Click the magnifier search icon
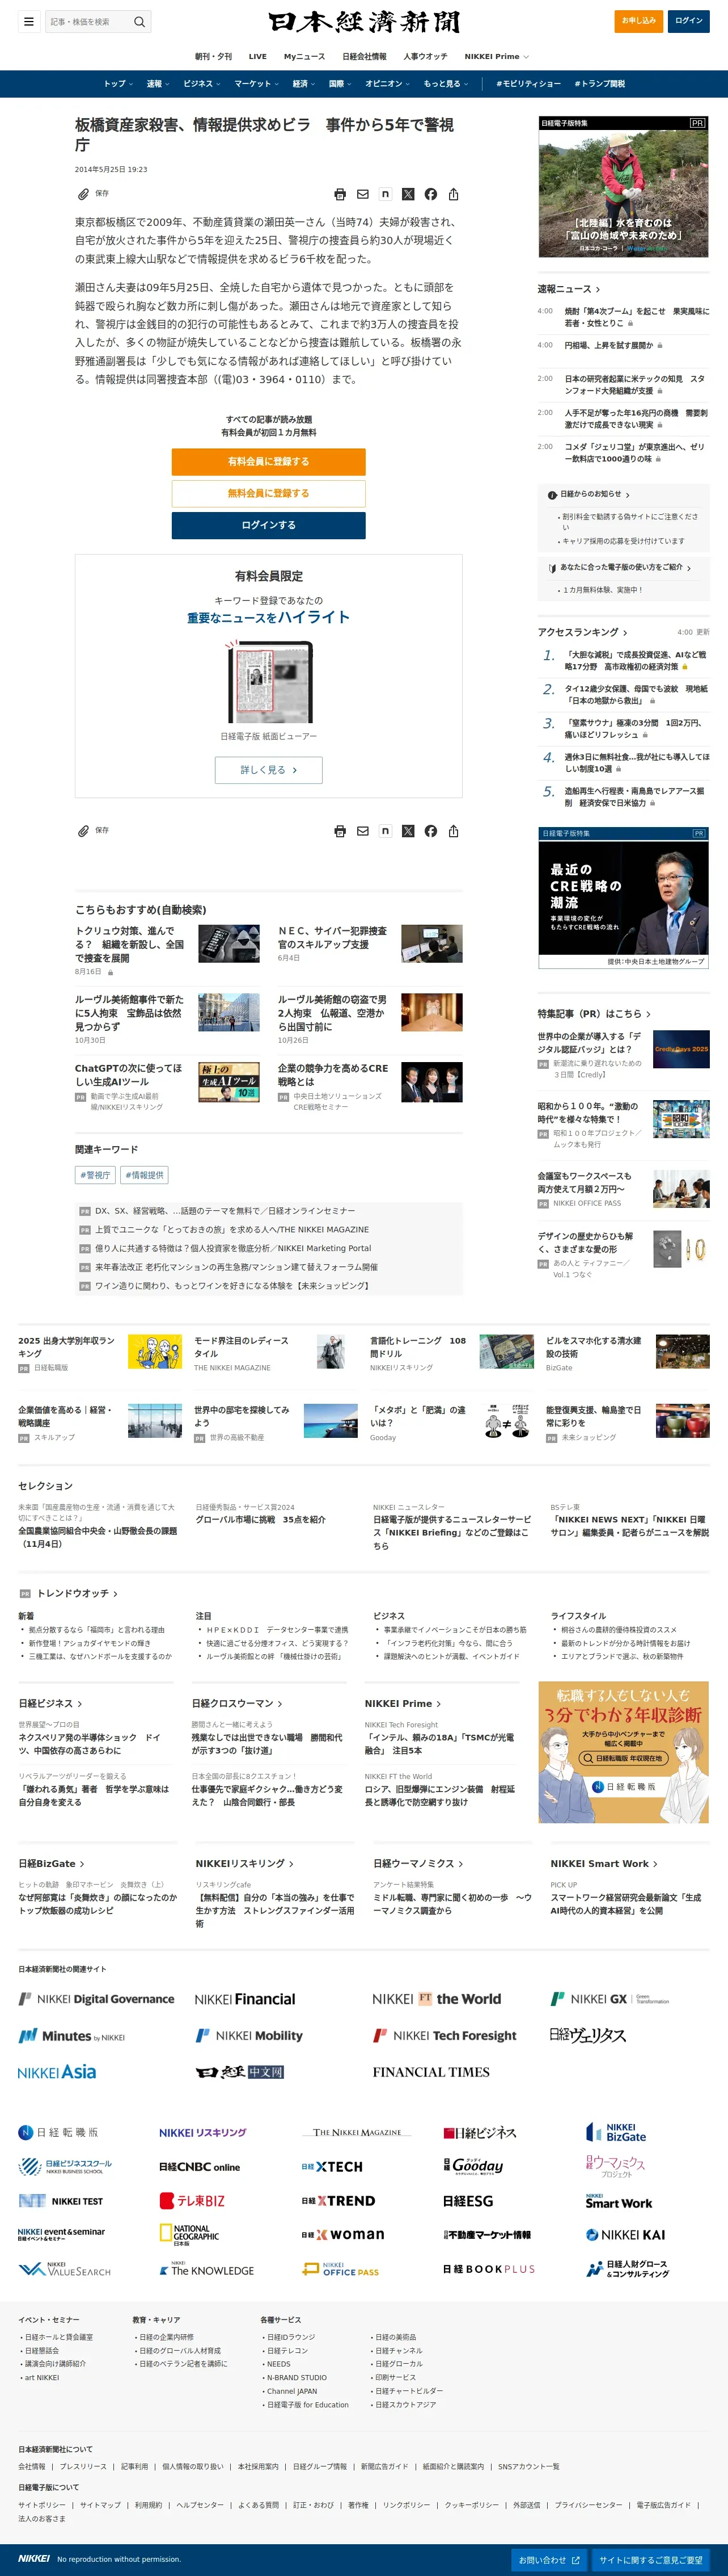This screenshot has height=2576, width=728. (140, 21)
